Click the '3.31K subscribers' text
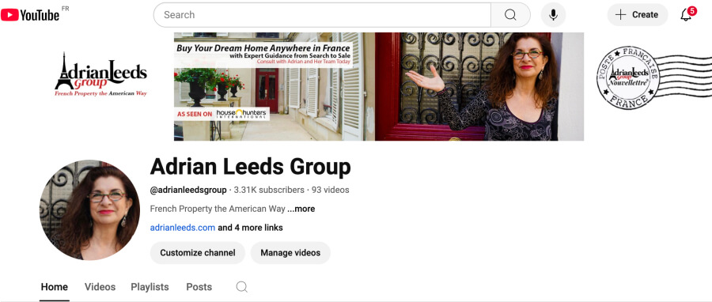Viewport: 712px width, 302px height. [x=269, y=190]
